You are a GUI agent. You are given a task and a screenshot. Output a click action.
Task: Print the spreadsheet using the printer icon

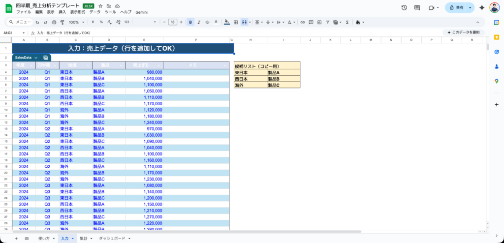tap(54, 22)
